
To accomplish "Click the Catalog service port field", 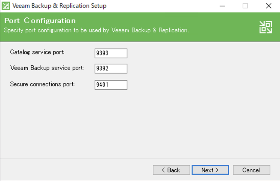I will (111, 53).
